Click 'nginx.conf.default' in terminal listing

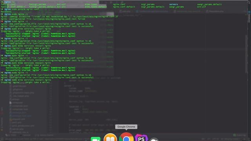tap(124, 7)
